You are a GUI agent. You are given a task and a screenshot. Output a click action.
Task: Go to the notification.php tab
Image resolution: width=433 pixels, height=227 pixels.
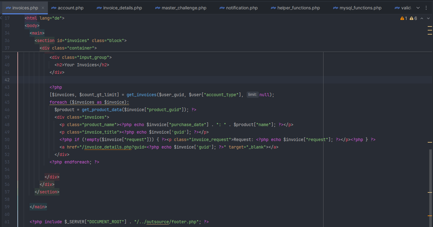click(x=242, y=8)
